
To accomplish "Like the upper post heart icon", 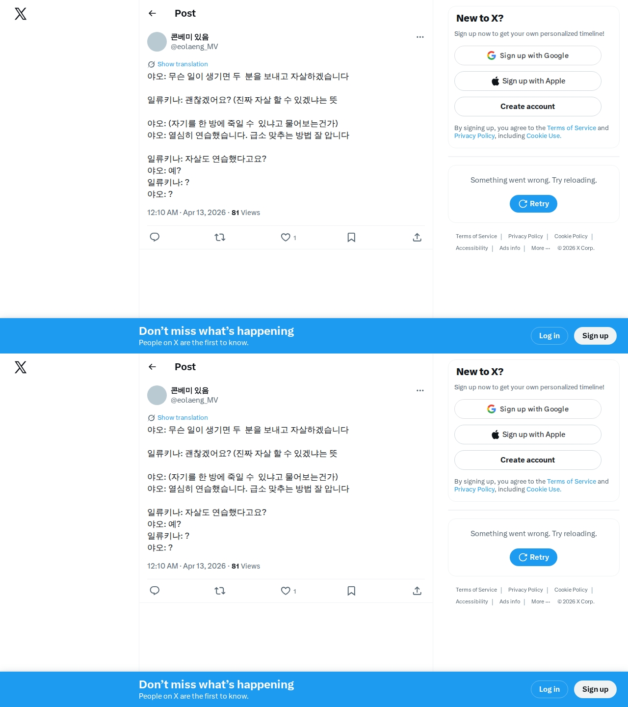I will pyautogui.click(x=286, y=237).
